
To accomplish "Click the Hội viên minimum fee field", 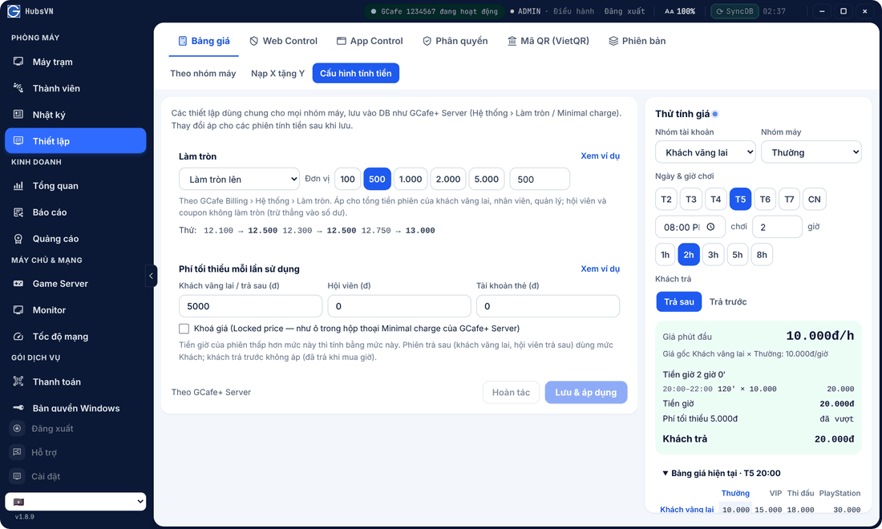I will pyautogui.click(x=399, y=306).
